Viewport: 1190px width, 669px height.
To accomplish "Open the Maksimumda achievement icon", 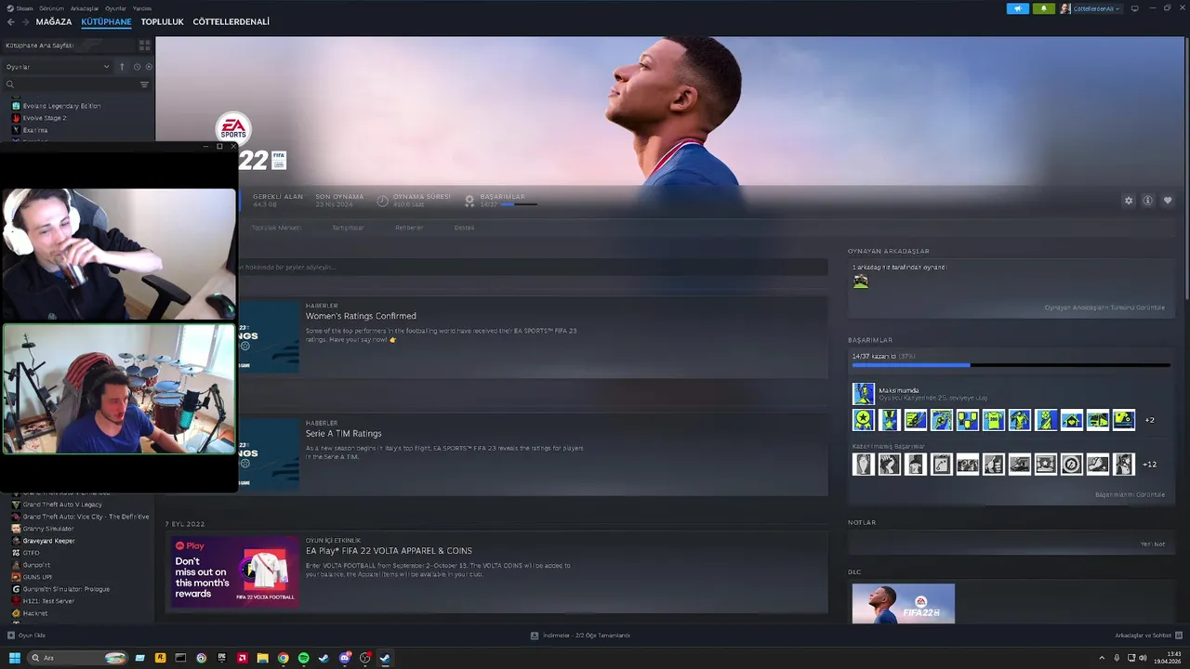I will (864, 394).
